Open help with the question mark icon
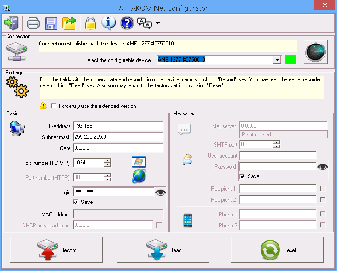The image size is (337, 271). [x=127, y=23]
